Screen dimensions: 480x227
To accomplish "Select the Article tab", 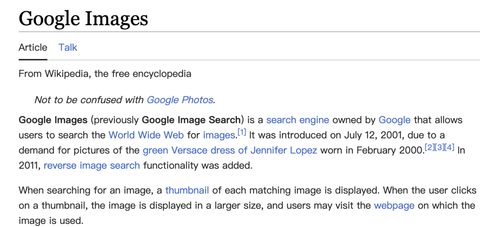I will tap(33, 48).
